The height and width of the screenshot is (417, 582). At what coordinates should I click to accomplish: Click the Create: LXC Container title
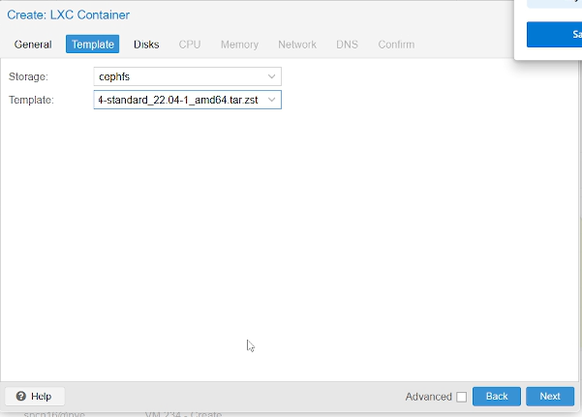coord(69,15)
